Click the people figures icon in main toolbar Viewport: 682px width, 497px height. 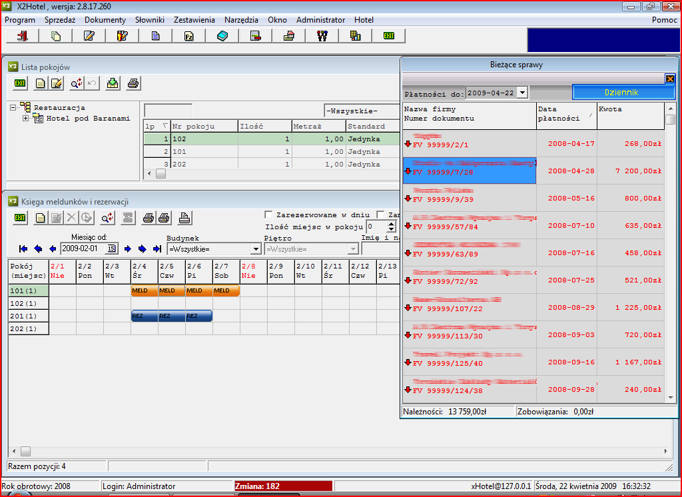coord(322,36)
